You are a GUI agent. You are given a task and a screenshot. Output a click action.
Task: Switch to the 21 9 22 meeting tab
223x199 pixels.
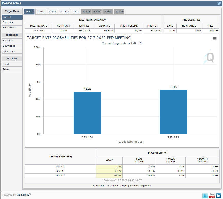(x=41, y=12)
